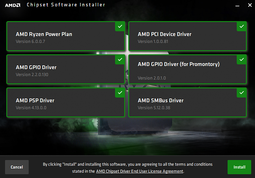Screen dimensions: 255x178
Task: Close the Chipset Software Installer window
Action: click(250, 5)
